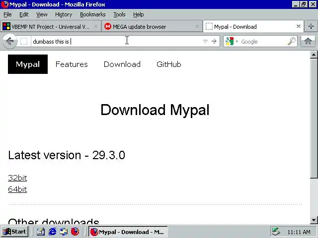Open the Windows Start menu
The height and width of the screenshot is (238, 318).
[14, 232]
